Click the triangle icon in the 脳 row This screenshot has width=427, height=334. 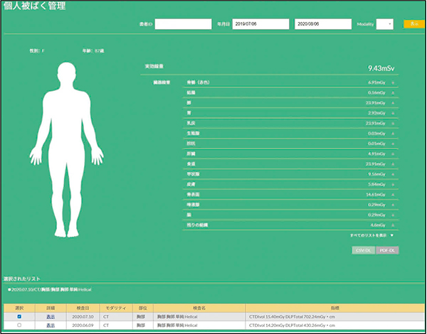pos(393,214)
